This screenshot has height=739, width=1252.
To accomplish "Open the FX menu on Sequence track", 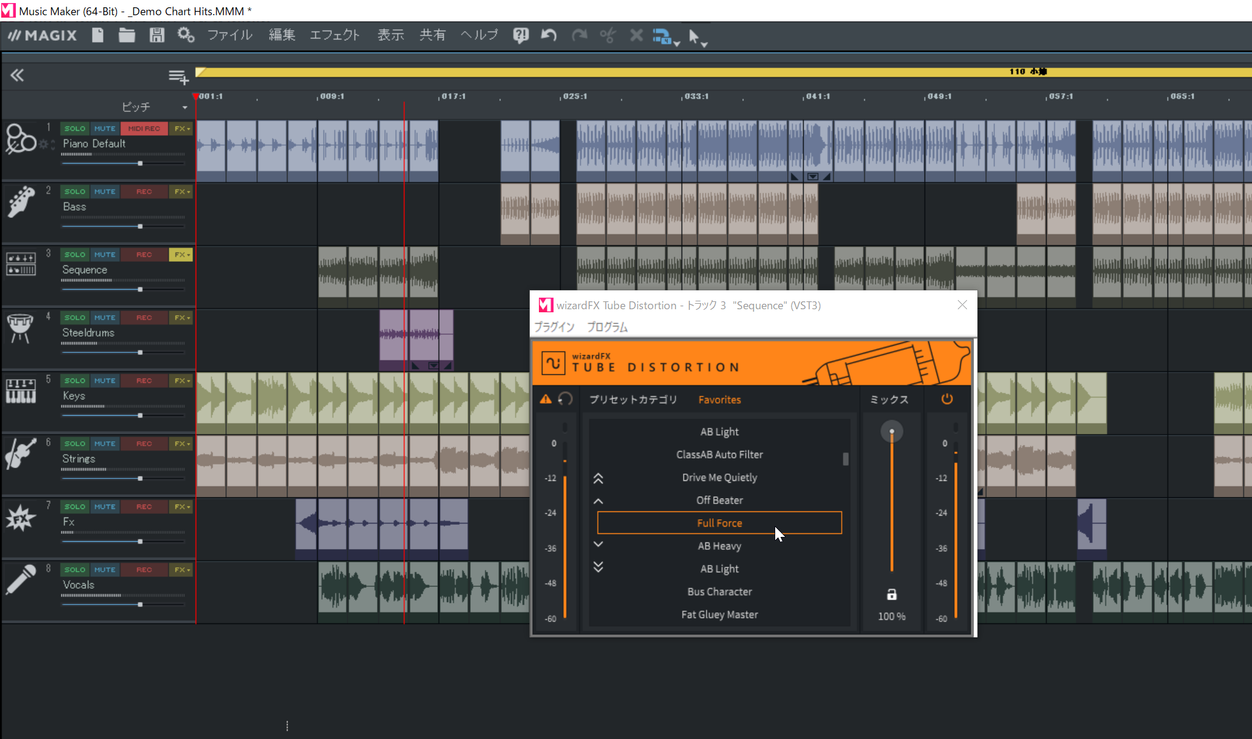I will click(181, 254).
